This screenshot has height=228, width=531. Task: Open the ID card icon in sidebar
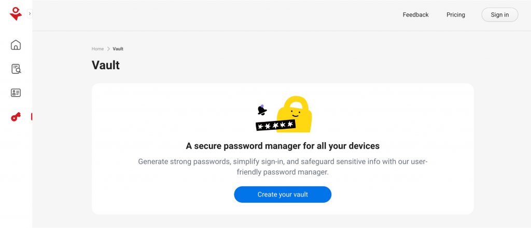click(x=16, y=93)
